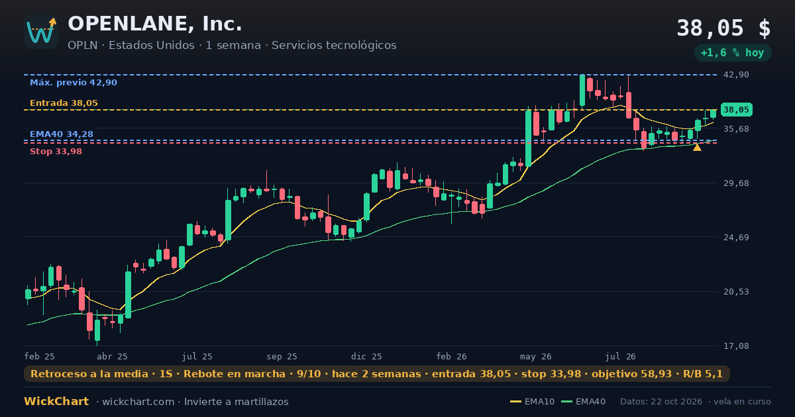Viewport: 795px width, 417px height.
Task: Click the orange triangle entry signal marker
Action: tap(697, 148)
